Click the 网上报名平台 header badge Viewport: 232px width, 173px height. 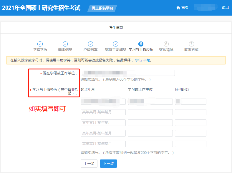coord(102,8)
